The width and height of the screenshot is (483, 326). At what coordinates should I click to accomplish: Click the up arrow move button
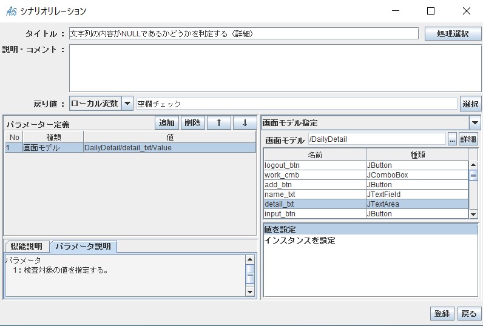(x=219, y=122)
